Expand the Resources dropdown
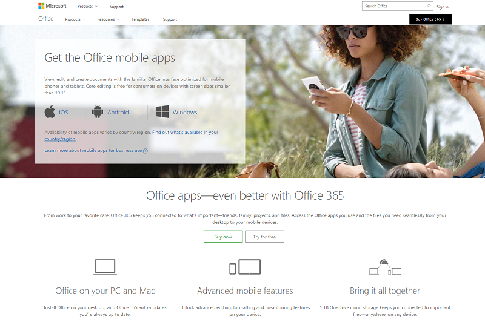Screen dimensions: 485x322 pyautogui.click(x=109, y=19)
